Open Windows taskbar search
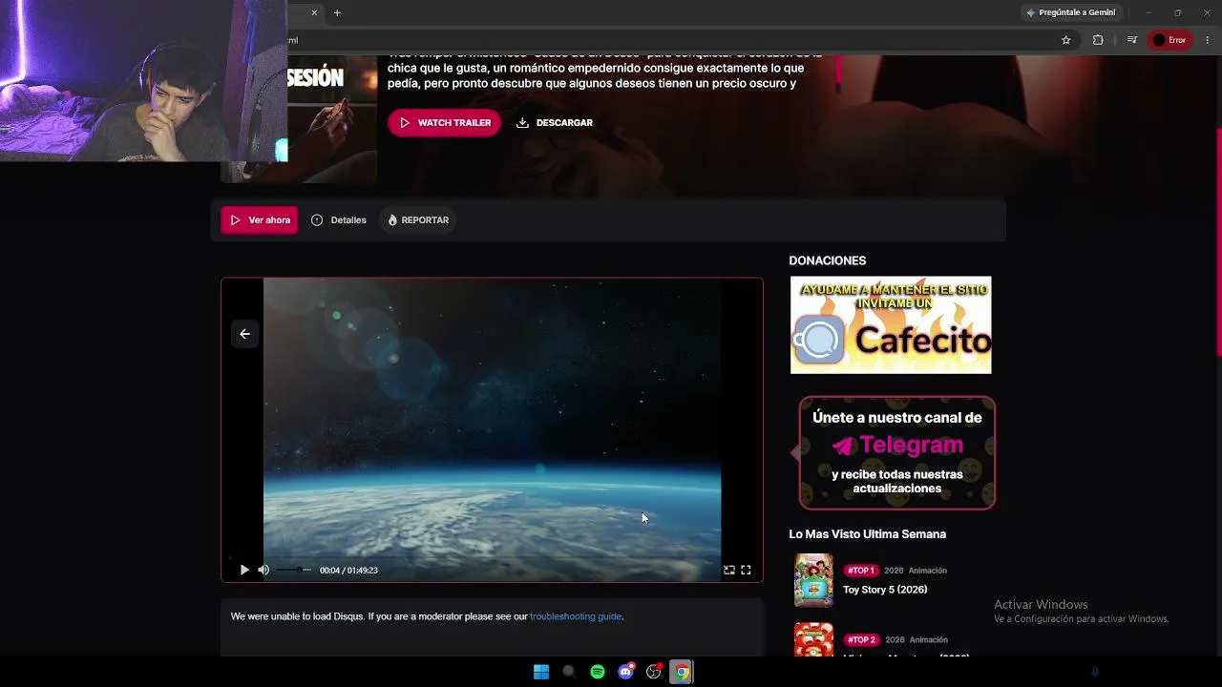The image size is (1222, 687). pyautogui.click(x=569, y=672)
